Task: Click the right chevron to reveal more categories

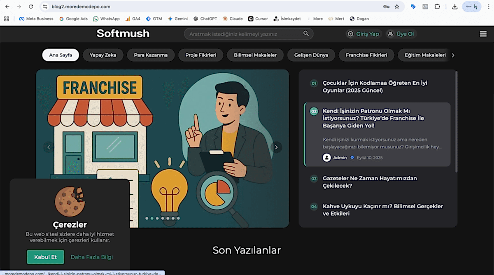Action: coord(452,55)
